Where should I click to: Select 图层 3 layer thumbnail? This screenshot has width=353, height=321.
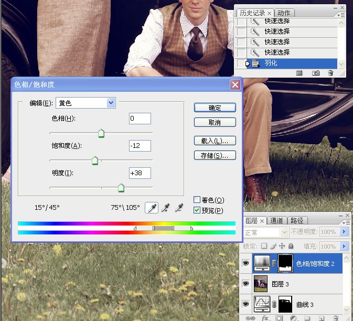click(261, 284)
